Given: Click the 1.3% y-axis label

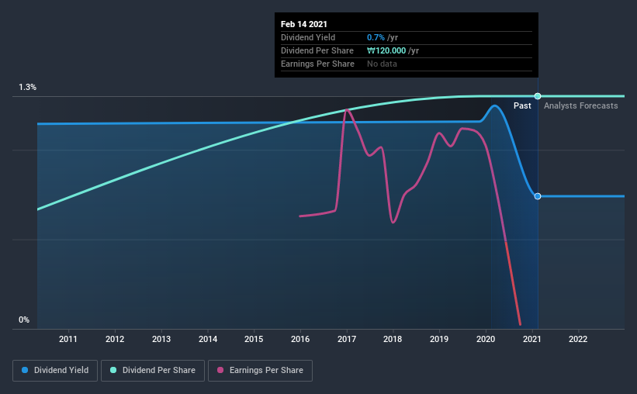Looking at the screenshot, I should (x=28, y=88).
